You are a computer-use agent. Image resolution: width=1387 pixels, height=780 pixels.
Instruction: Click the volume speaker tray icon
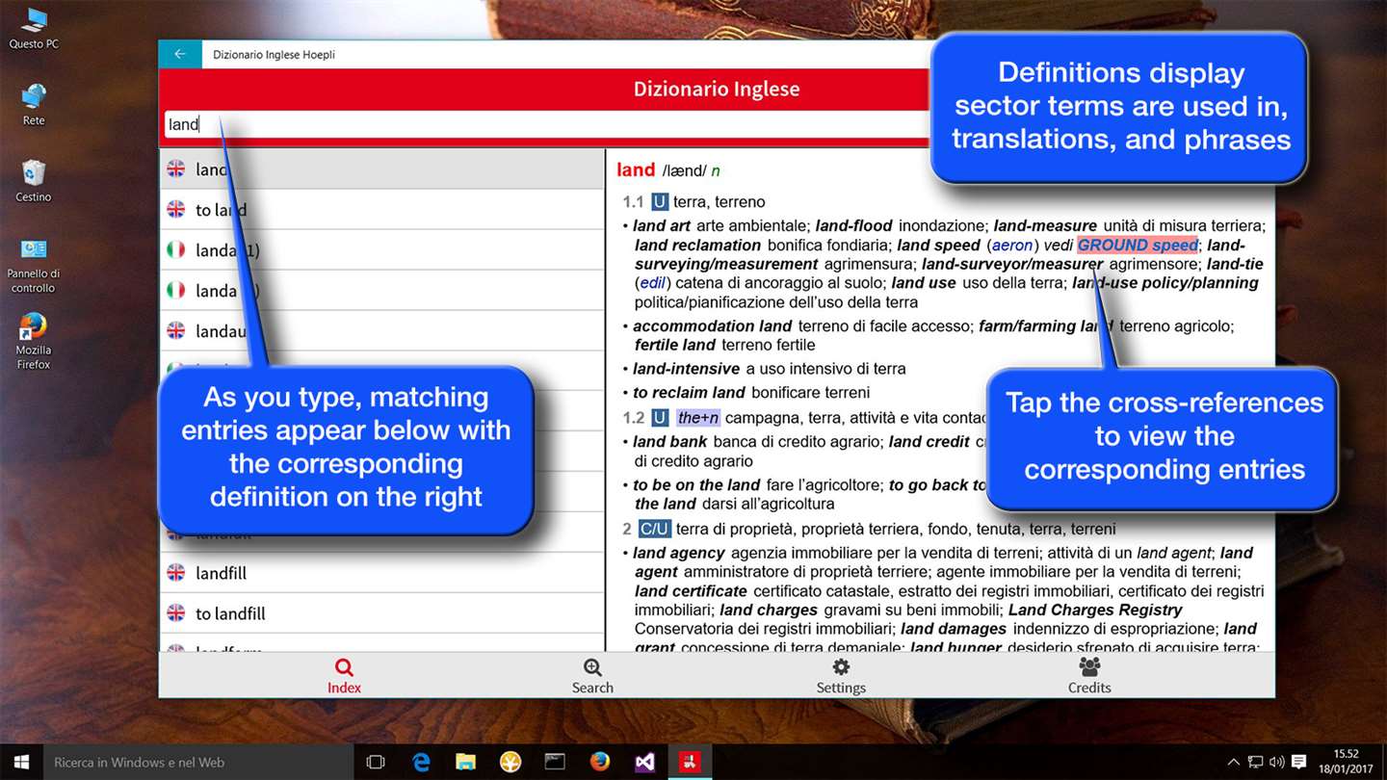pos(1277,762)
